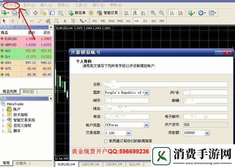The image size is (235, 167).
Task: Open the 显示 menu
Action: [29, 5]
